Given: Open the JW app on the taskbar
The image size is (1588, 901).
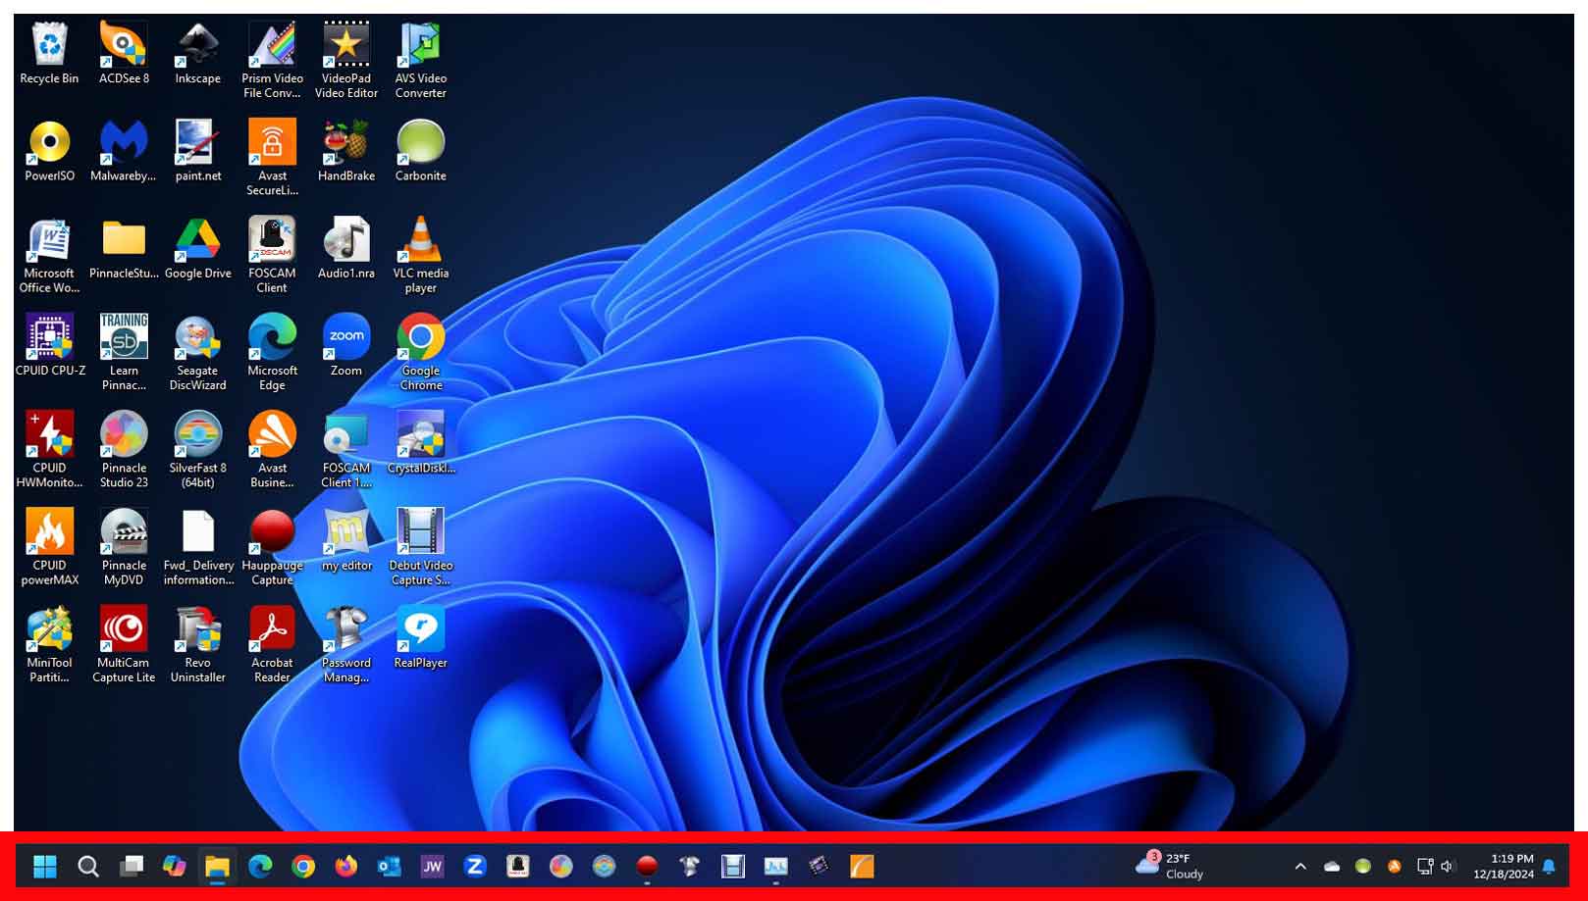Looking at the screenshot, I should coord(432,866).
